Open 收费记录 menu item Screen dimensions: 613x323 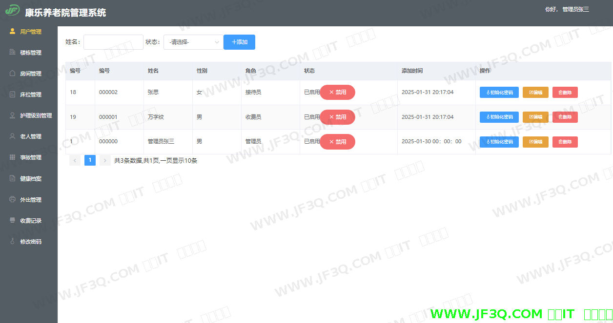(x=30, y=221)
